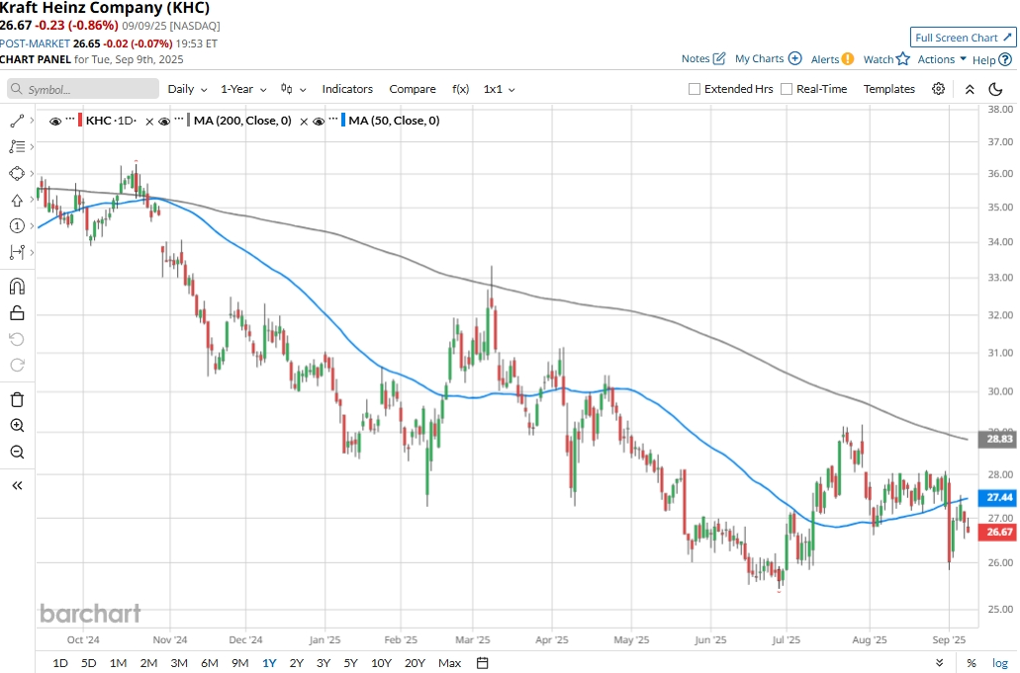This screenshot has width=1020, height=673.
Task: Click the trash can to delete drawings
Action: (x=17, y=399)
